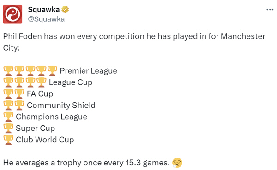The width and height of the screenshot is (277, 170).
Task: Click the first Premier League trophy emoji
Action: (x=8, y=70)
